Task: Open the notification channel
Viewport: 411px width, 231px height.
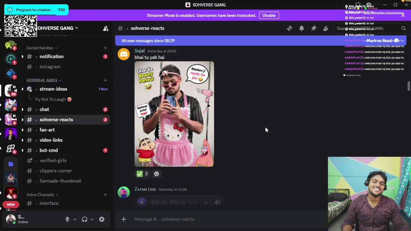Action: 67,56
